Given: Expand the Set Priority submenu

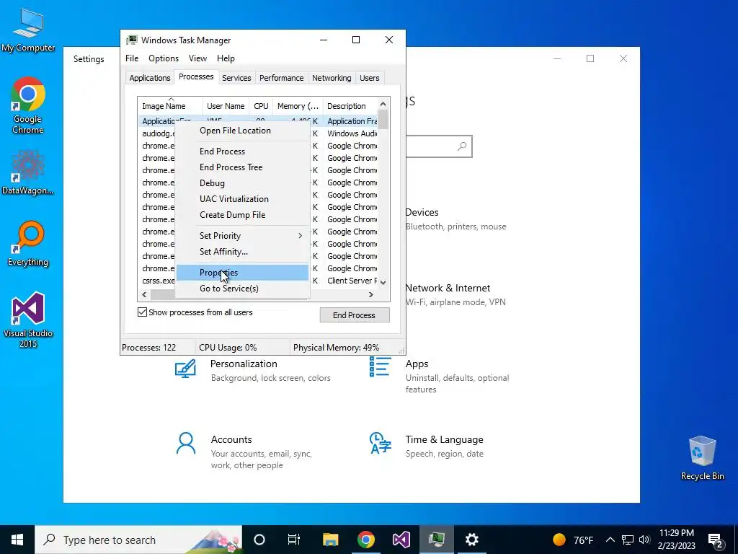Looking at the screenshot, I should coord(242,236).
